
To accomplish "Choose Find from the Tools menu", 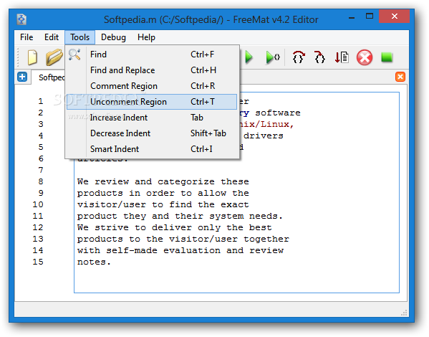I will pos(152,54).
